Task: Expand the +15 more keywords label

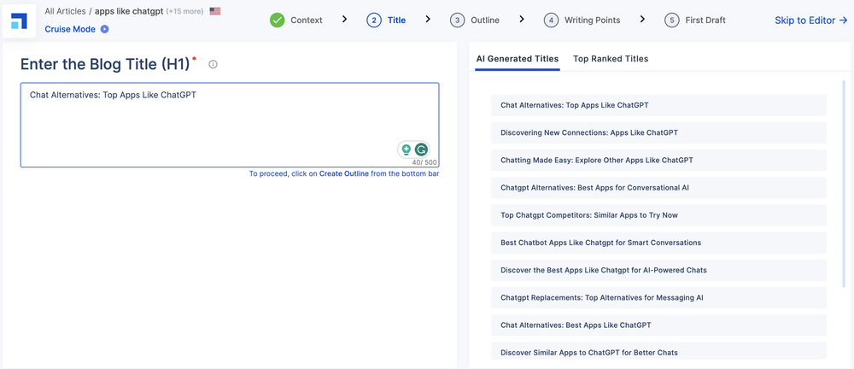Action: [185, 11]
